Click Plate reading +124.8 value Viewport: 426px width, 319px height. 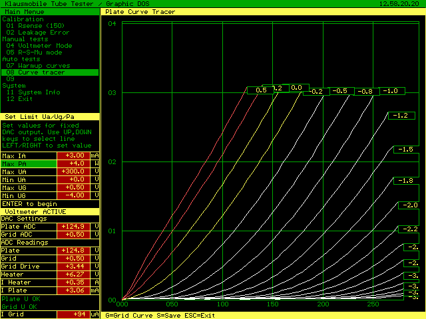(x=73, y=251)
